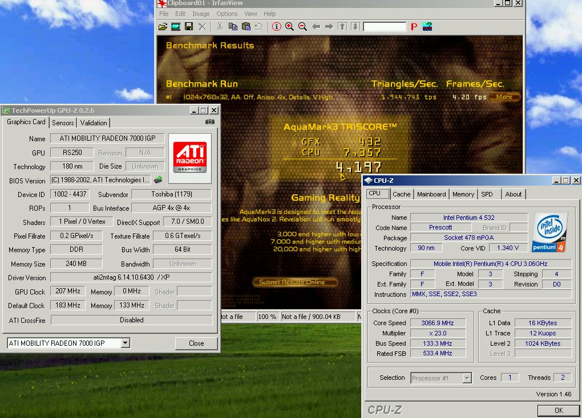Viewport: 582px width, 418px height.
Task: Save image with floppy disk icon
Action: coord(189,27)
